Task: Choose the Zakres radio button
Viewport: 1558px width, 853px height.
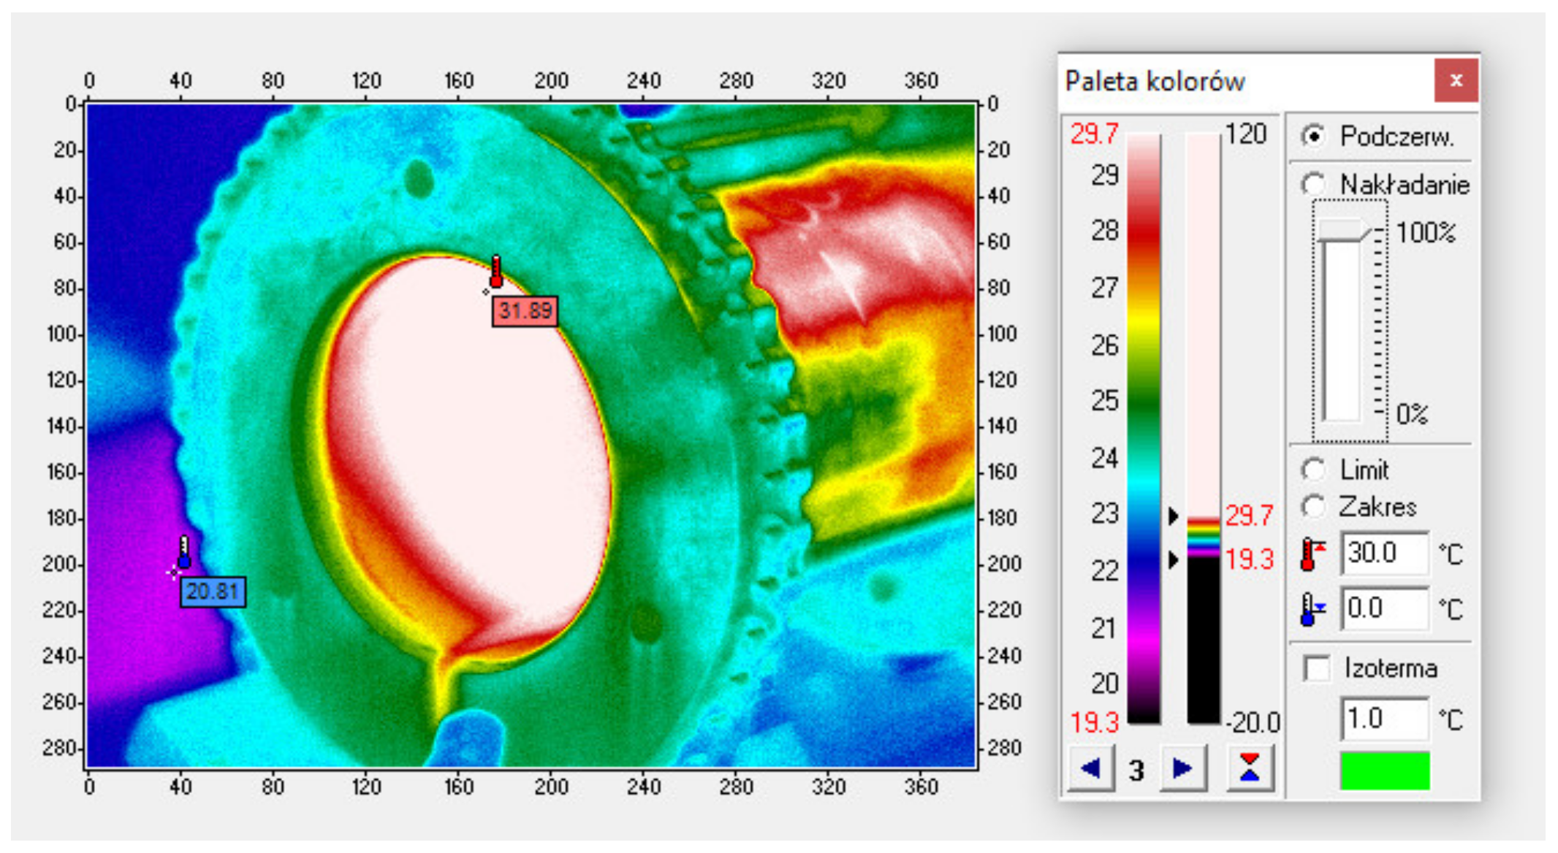Action: tap(1313, 506)
